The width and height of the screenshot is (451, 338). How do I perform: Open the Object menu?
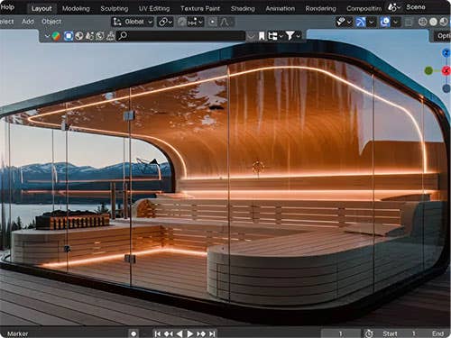[51, 22]
